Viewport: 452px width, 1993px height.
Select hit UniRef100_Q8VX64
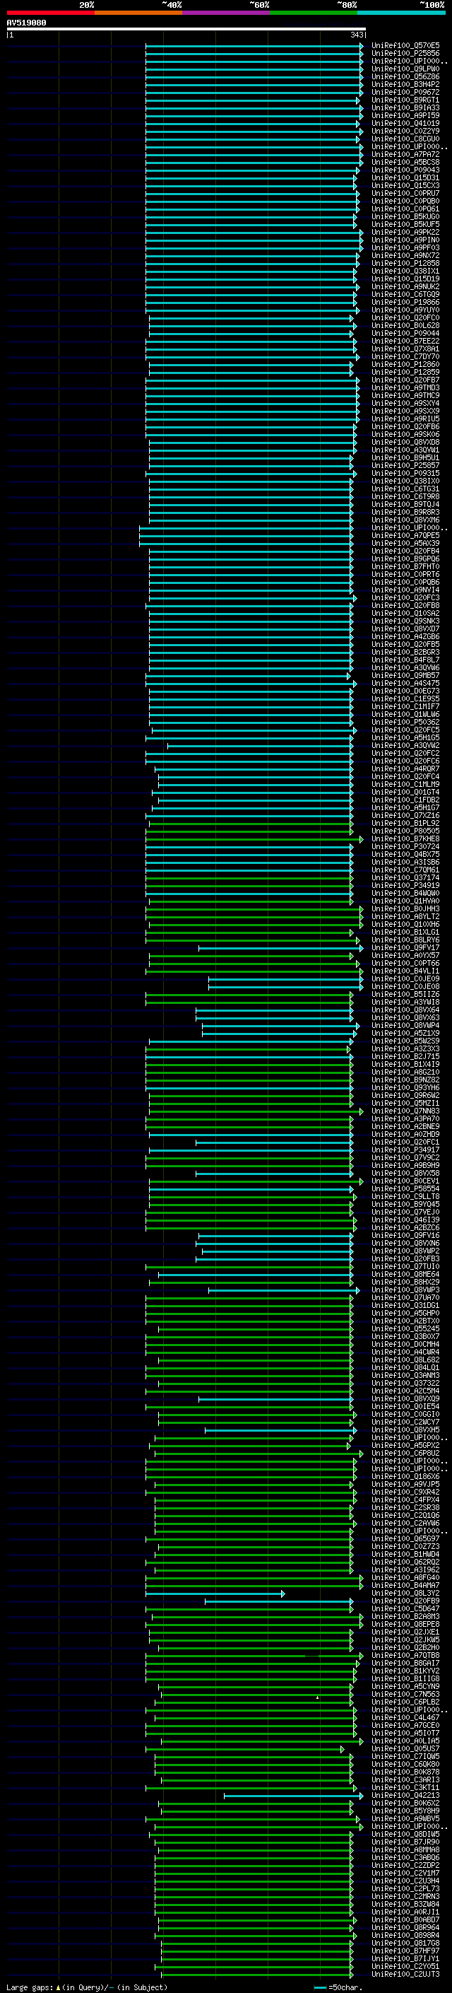tap(405, 1010)
